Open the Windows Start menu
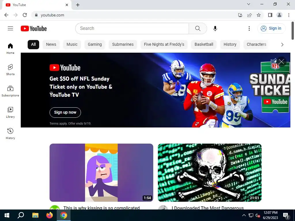 point(7,215)
